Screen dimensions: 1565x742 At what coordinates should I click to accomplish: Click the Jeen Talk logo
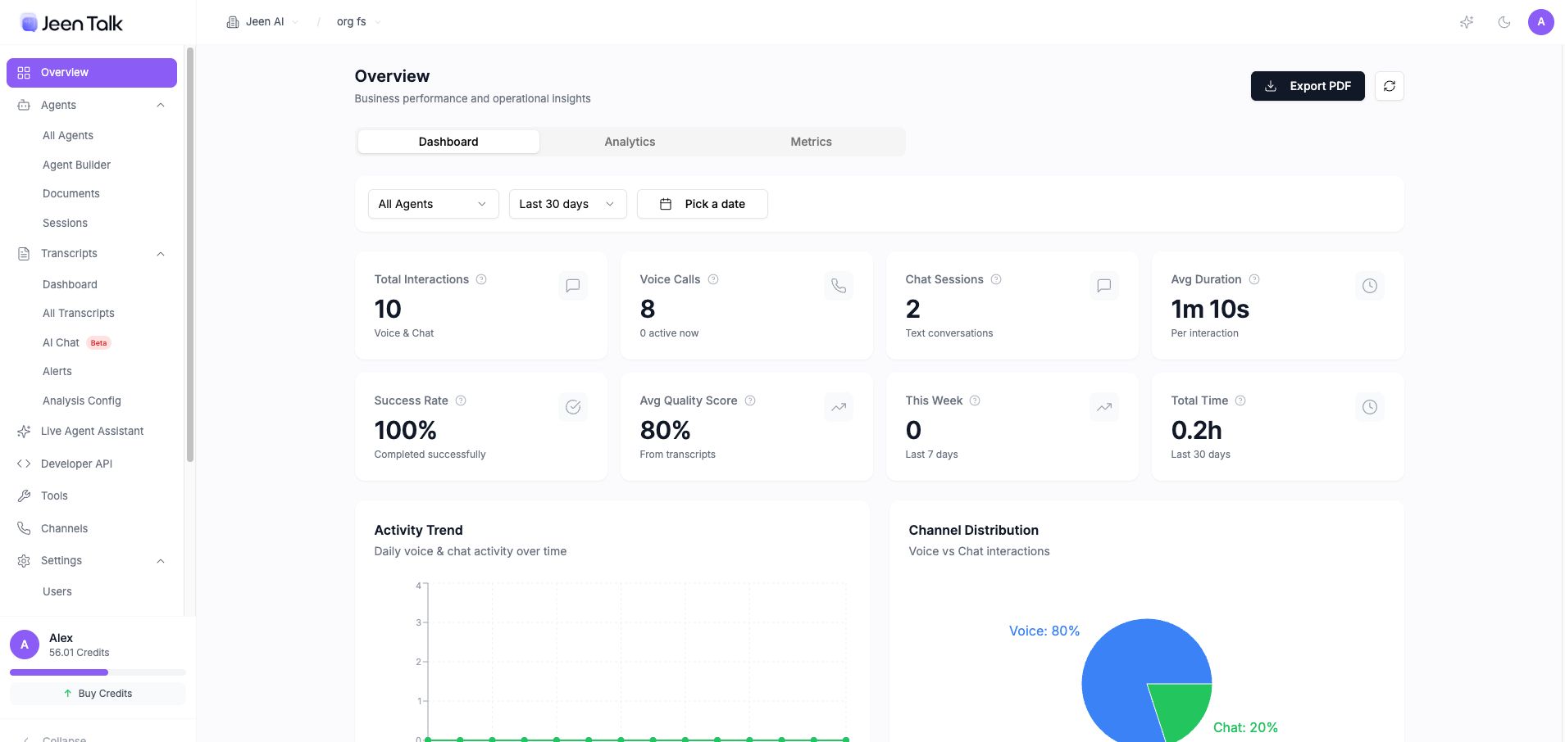(71, 23)
